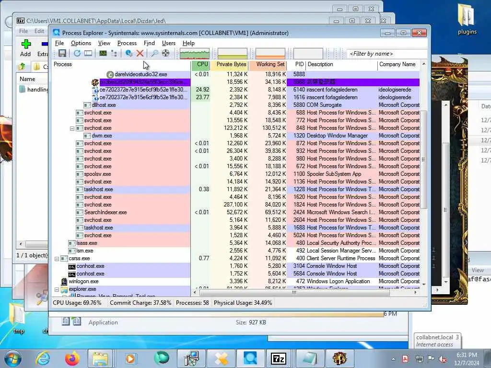Image resolution: width=491 pixels, height=368 pixels.
Task: Click the Commit Charge status bar entry
Action: point(140,303)
